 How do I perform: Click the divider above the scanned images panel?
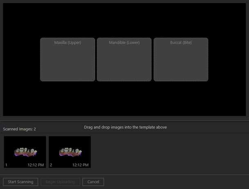[124, 121]
